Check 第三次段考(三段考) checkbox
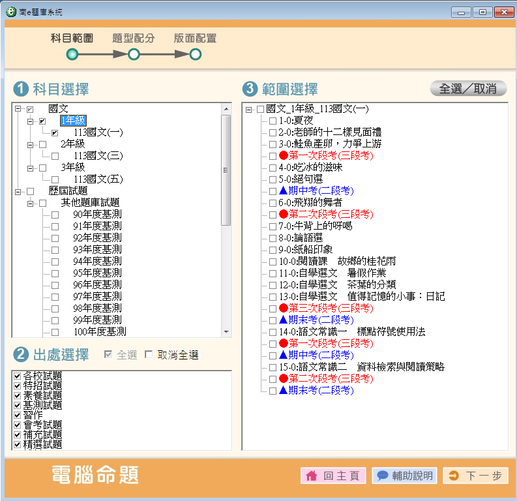The width and height of the screenshot is (517, 501). click(x=273, y=309)
